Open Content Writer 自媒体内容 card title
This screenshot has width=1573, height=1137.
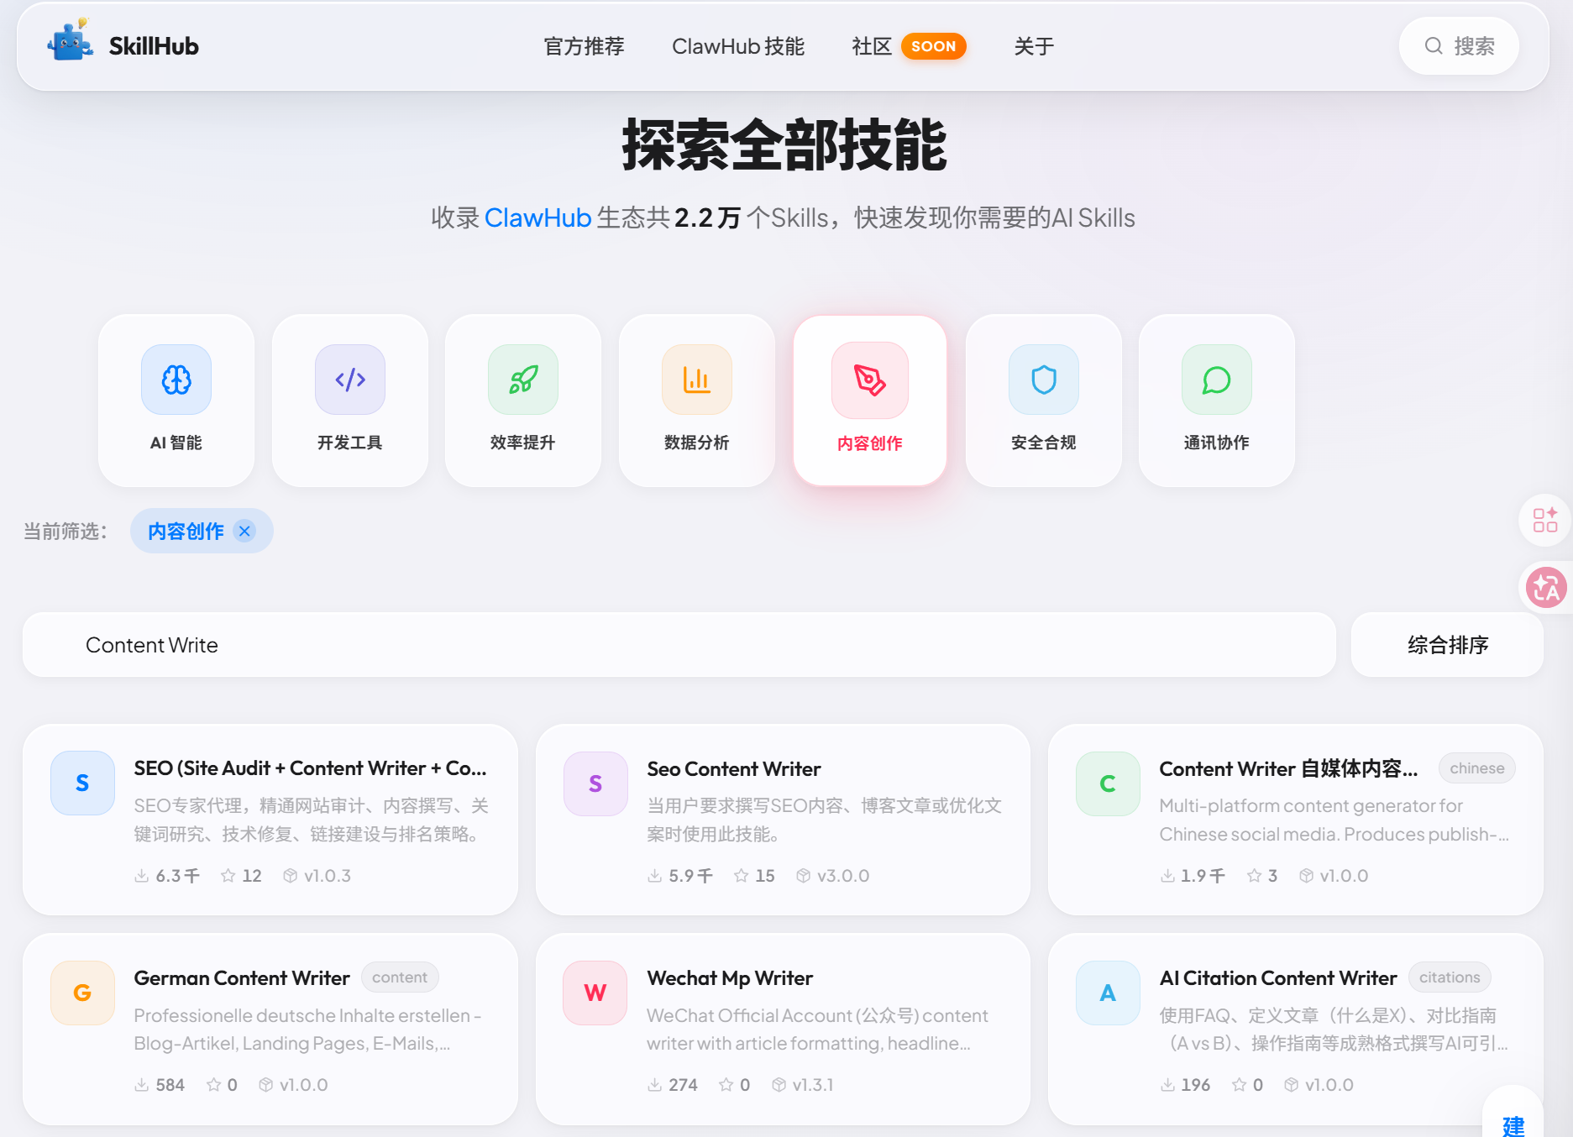click(x=1288, y=769)
